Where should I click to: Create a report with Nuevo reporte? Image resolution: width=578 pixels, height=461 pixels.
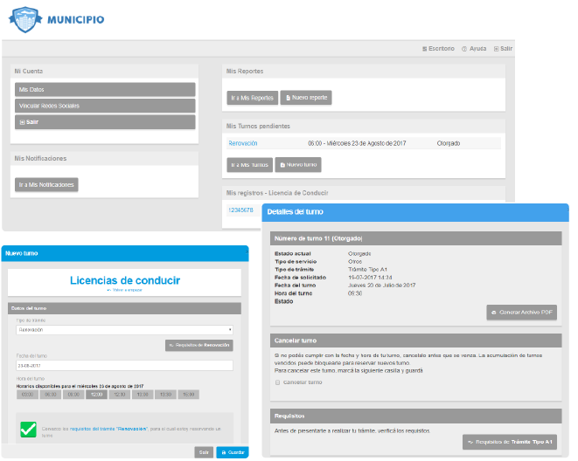pyautogui.click(x=306, y=98)
